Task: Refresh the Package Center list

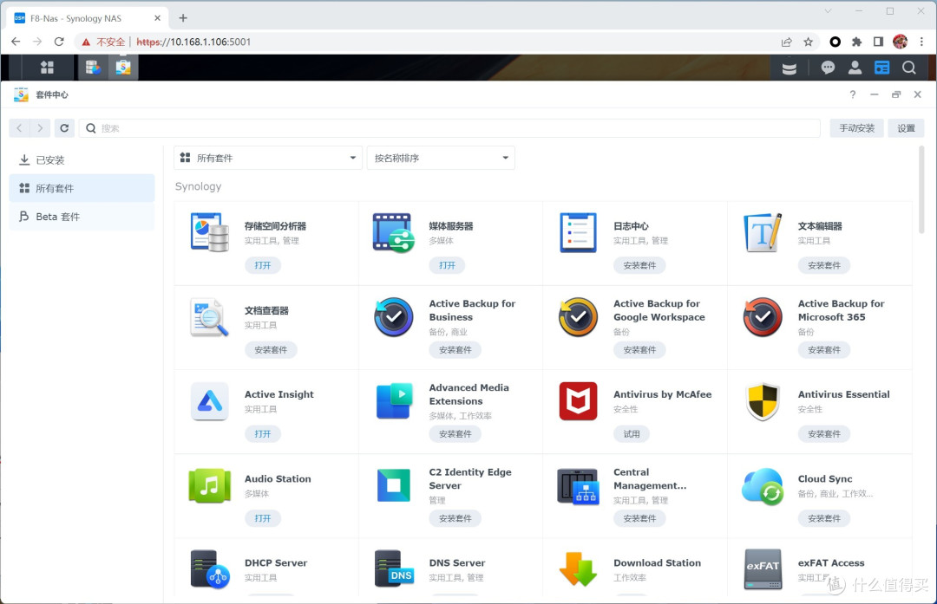Action: (x=64, y=127)
